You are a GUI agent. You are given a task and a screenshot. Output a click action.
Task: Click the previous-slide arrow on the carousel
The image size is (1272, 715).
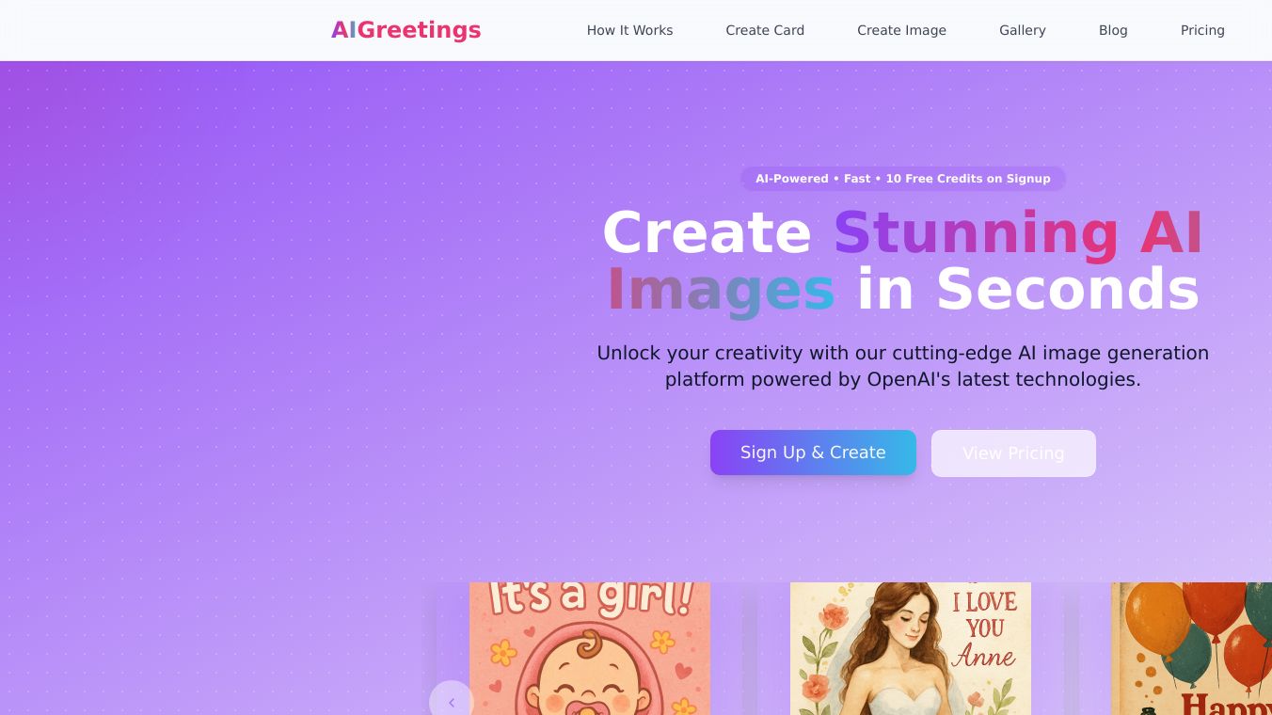(x=452, y=701)
